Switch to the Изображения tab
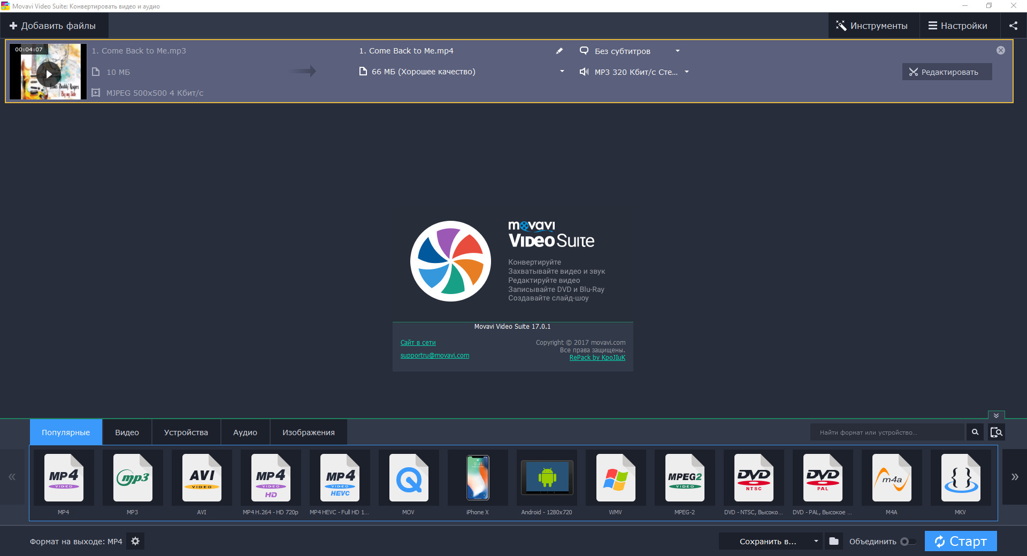 (x=309, y=432)
